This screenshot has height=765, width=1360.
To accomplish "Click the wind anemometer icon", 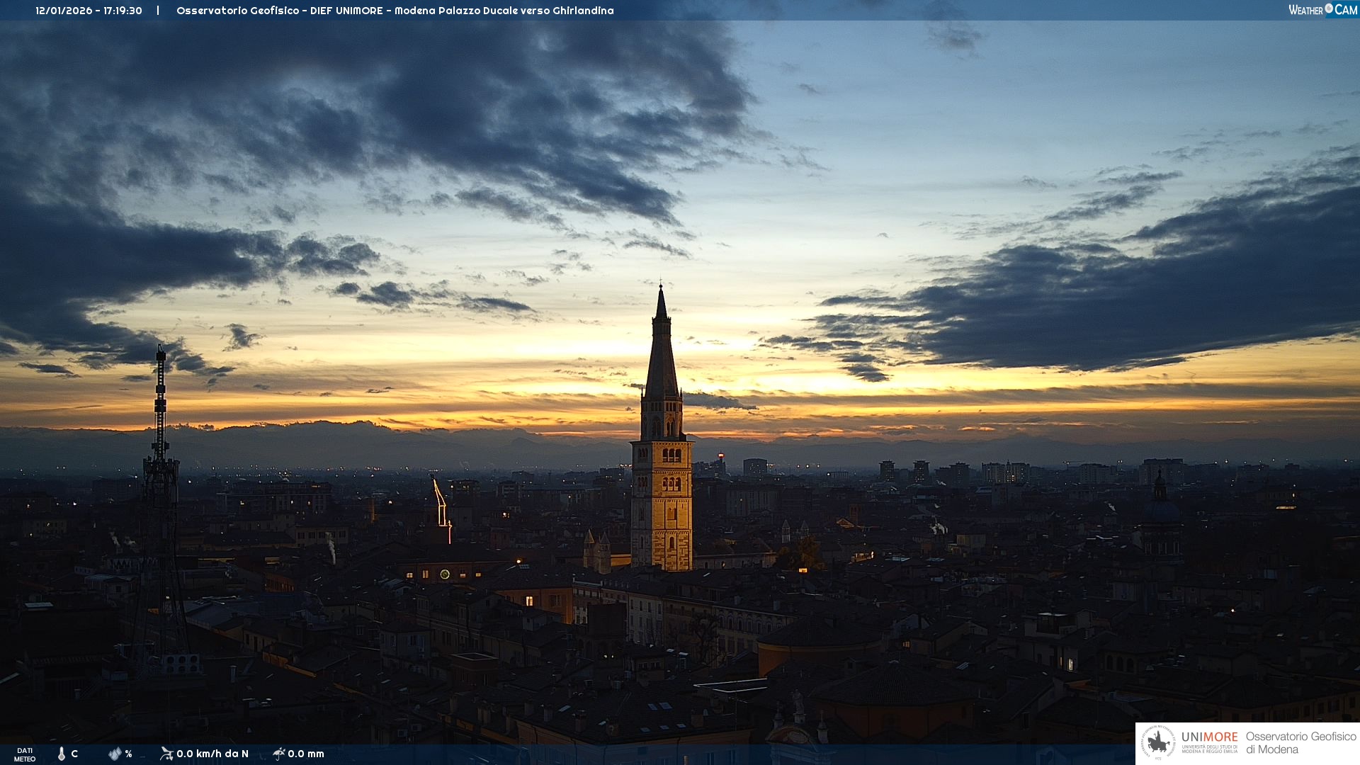I will (x=166, y=754).
